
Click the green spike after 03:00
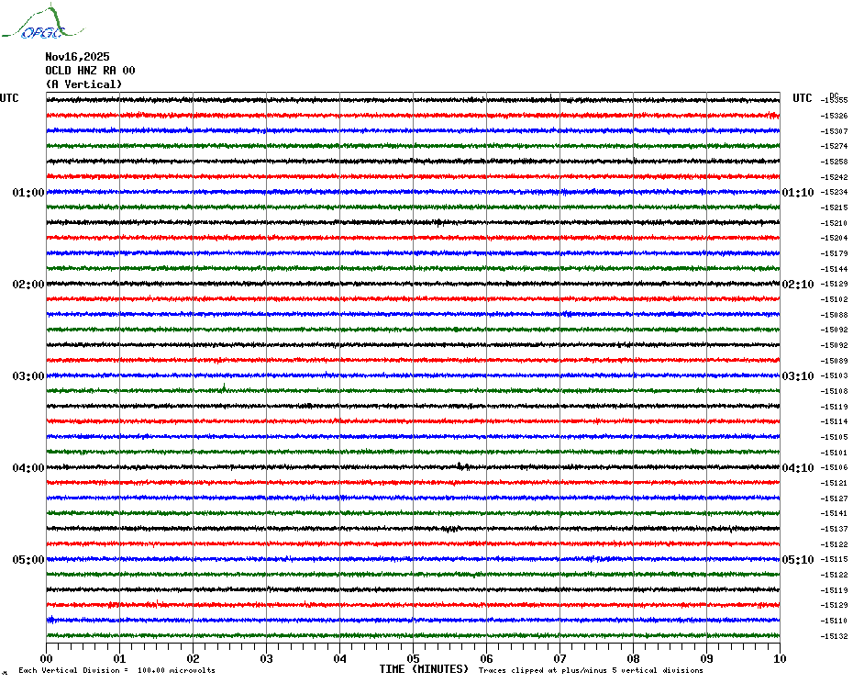coord(224,387)
